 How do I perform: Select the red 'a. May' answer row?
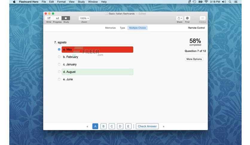[97, 49]
